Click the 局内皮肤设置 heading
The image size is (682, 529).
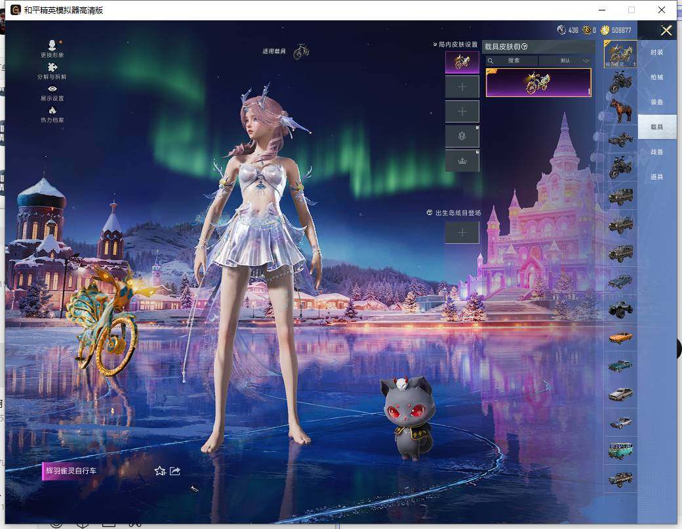click(x=458, y=45)
